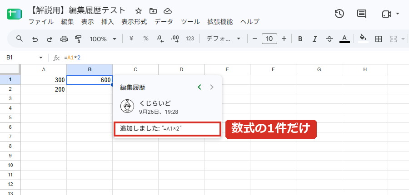This screenshot has height=195, width=409.
Task: Open version history clock icon
Action: (339, 14)
